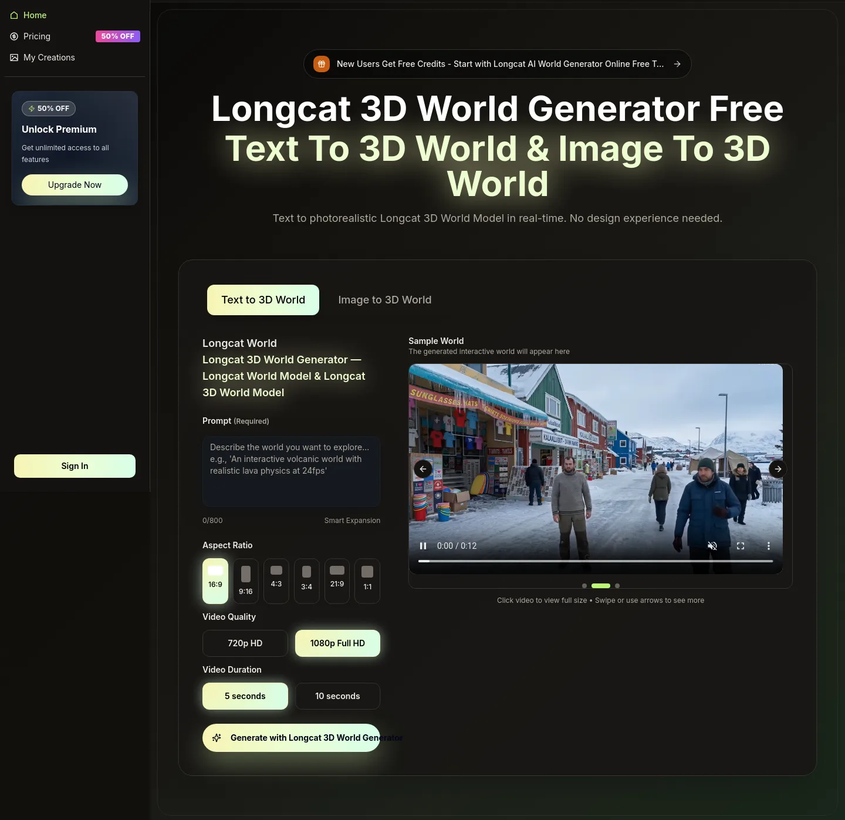Click the sparkle icon on the Generate button
845x820 pixels.
217,738
